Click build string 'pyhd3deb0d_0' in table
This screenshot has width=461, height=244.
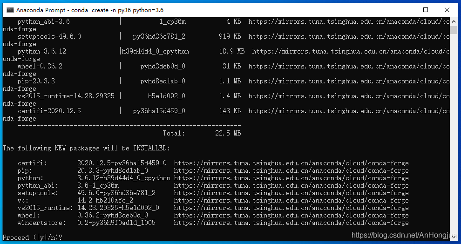[163, 66]
